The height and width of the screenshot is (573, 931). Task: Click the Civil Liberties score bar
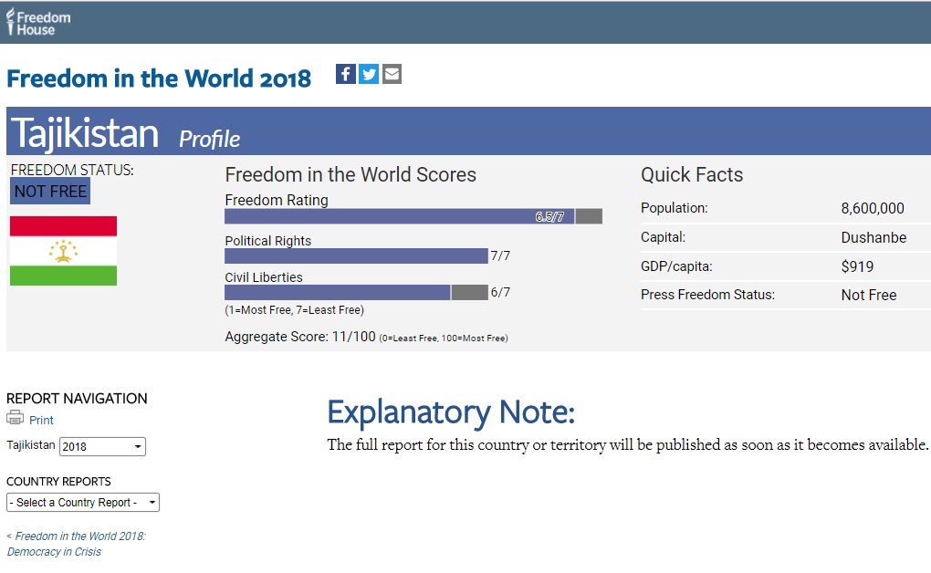(338, 292)
